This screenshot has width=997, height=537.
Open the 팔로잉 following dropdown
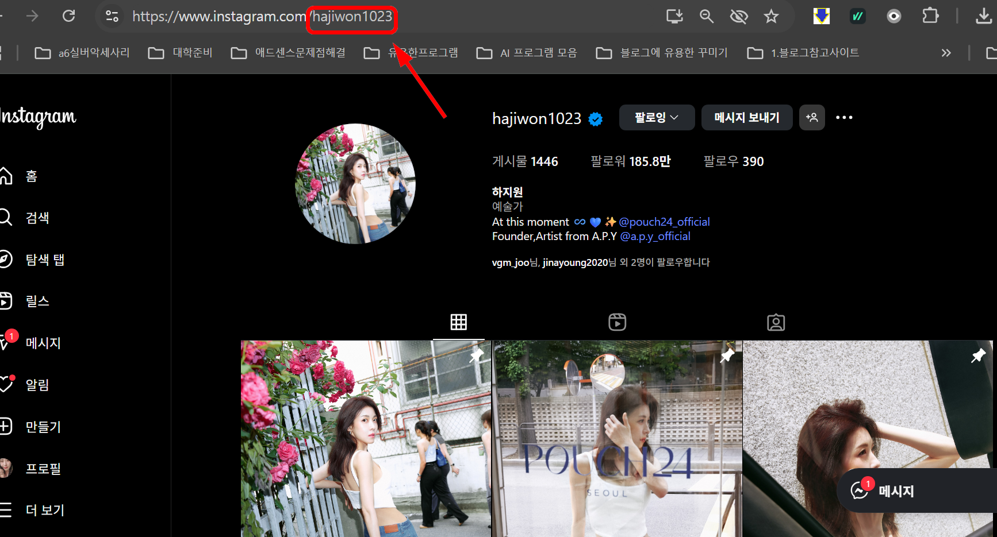pyautogui.click(x=657, y=117)
